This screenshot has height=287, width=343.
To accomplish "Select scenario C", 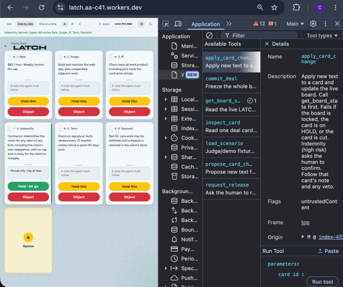I will pyautogui.click(x=80, y=24).
